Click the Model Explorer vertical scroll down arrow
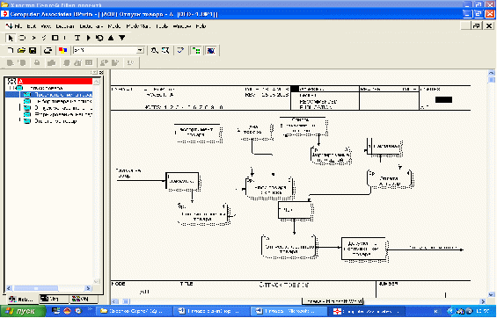Viewport: 497px width, 318px height. (x=97, y=281)
